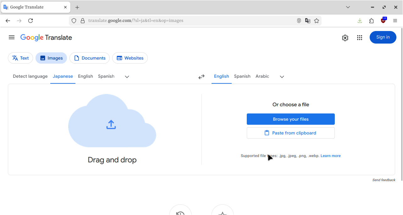The height and width of the screenshot is (215, 403).
Task: Close the Google Translate browser tab
Action: (65, 7)
